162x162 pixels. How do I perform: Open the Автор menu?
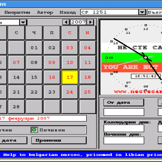(x=45, y=13)
